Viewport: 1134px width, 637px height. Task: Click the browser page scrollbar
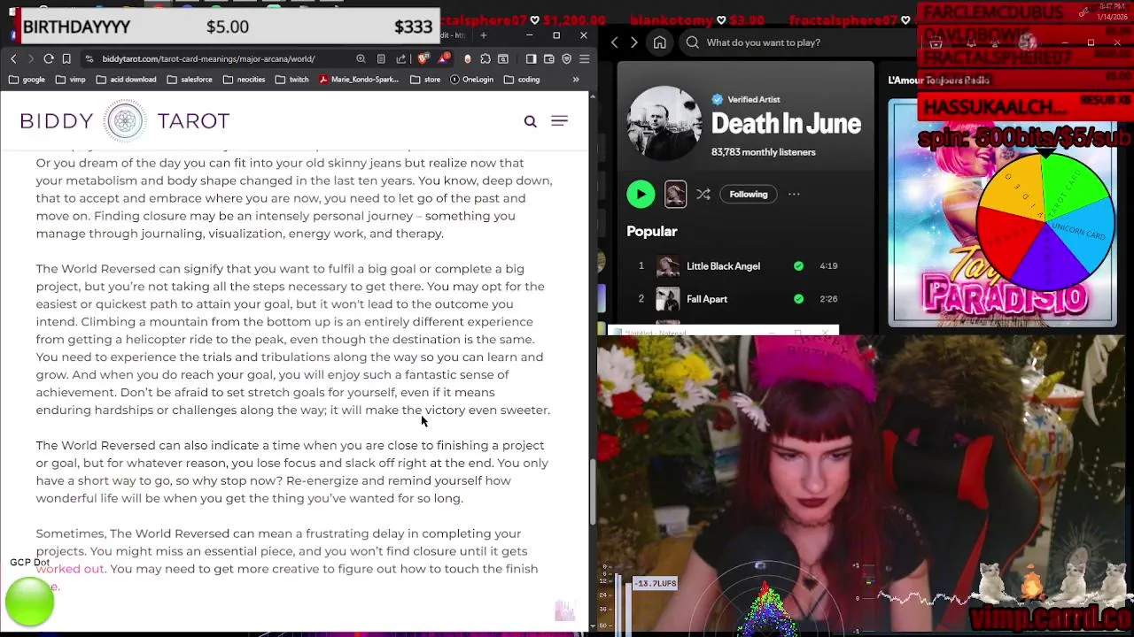593,494
